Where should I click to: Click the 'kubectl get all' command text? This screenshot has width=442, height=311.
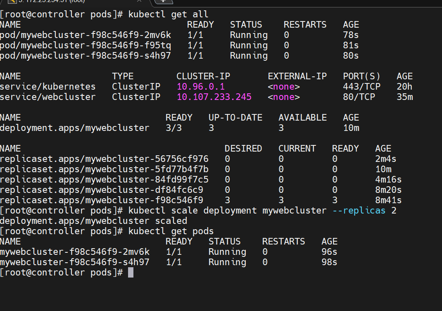pos(168,14)
